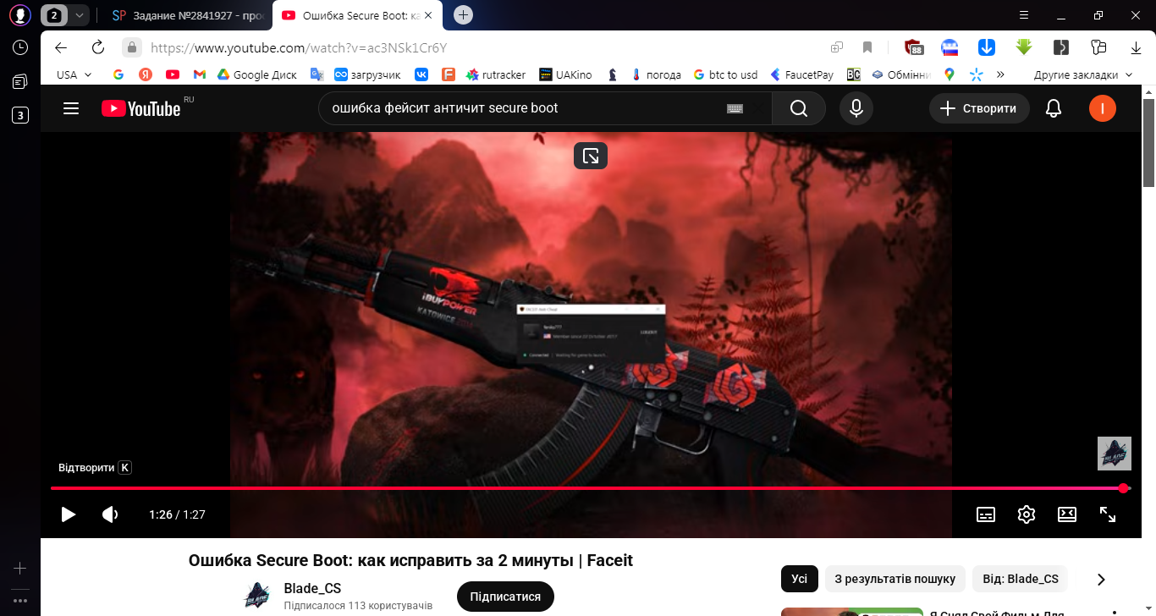Open the rutracker bookmark
1156x616 pixels.
(495, 74)
